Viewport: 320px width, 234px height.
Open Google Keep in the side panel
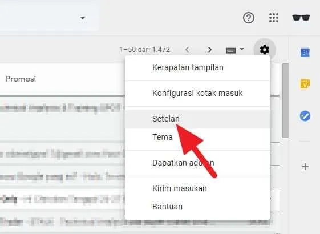(305, 84)
